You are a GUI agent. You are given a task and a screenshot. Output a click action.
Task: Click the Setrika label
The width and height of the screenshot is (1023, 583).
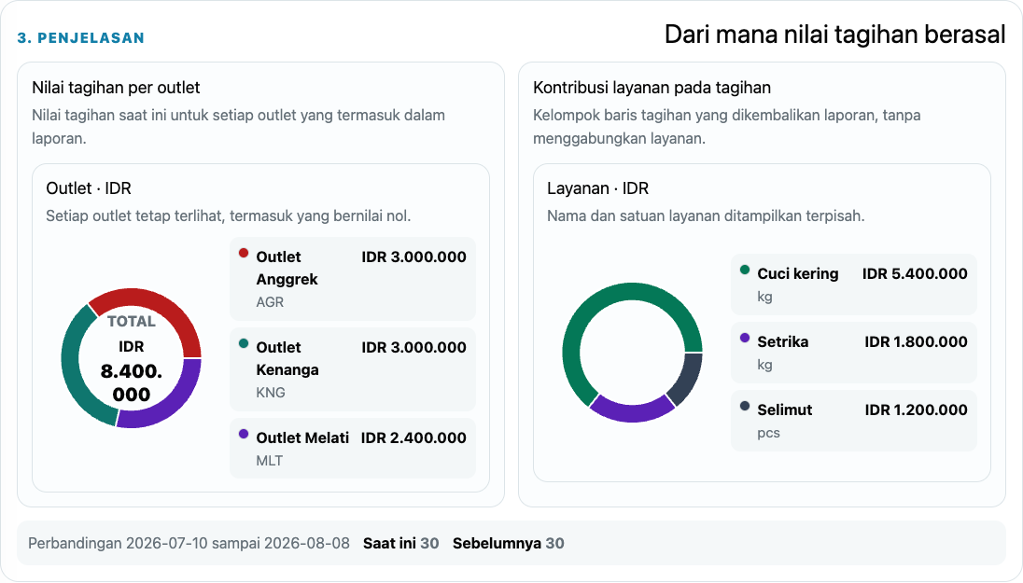782,341
